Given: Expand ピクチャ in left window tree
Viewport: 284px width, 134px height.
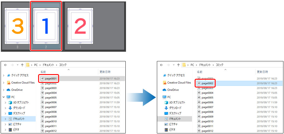Looking at the screenshot, I should pyautogui.click(x=6, y=124).
